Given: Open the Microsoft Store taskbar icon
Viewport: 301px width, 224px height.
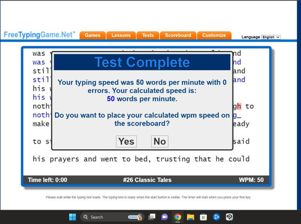Looking at the screenshot, I should tap(203, 217).
